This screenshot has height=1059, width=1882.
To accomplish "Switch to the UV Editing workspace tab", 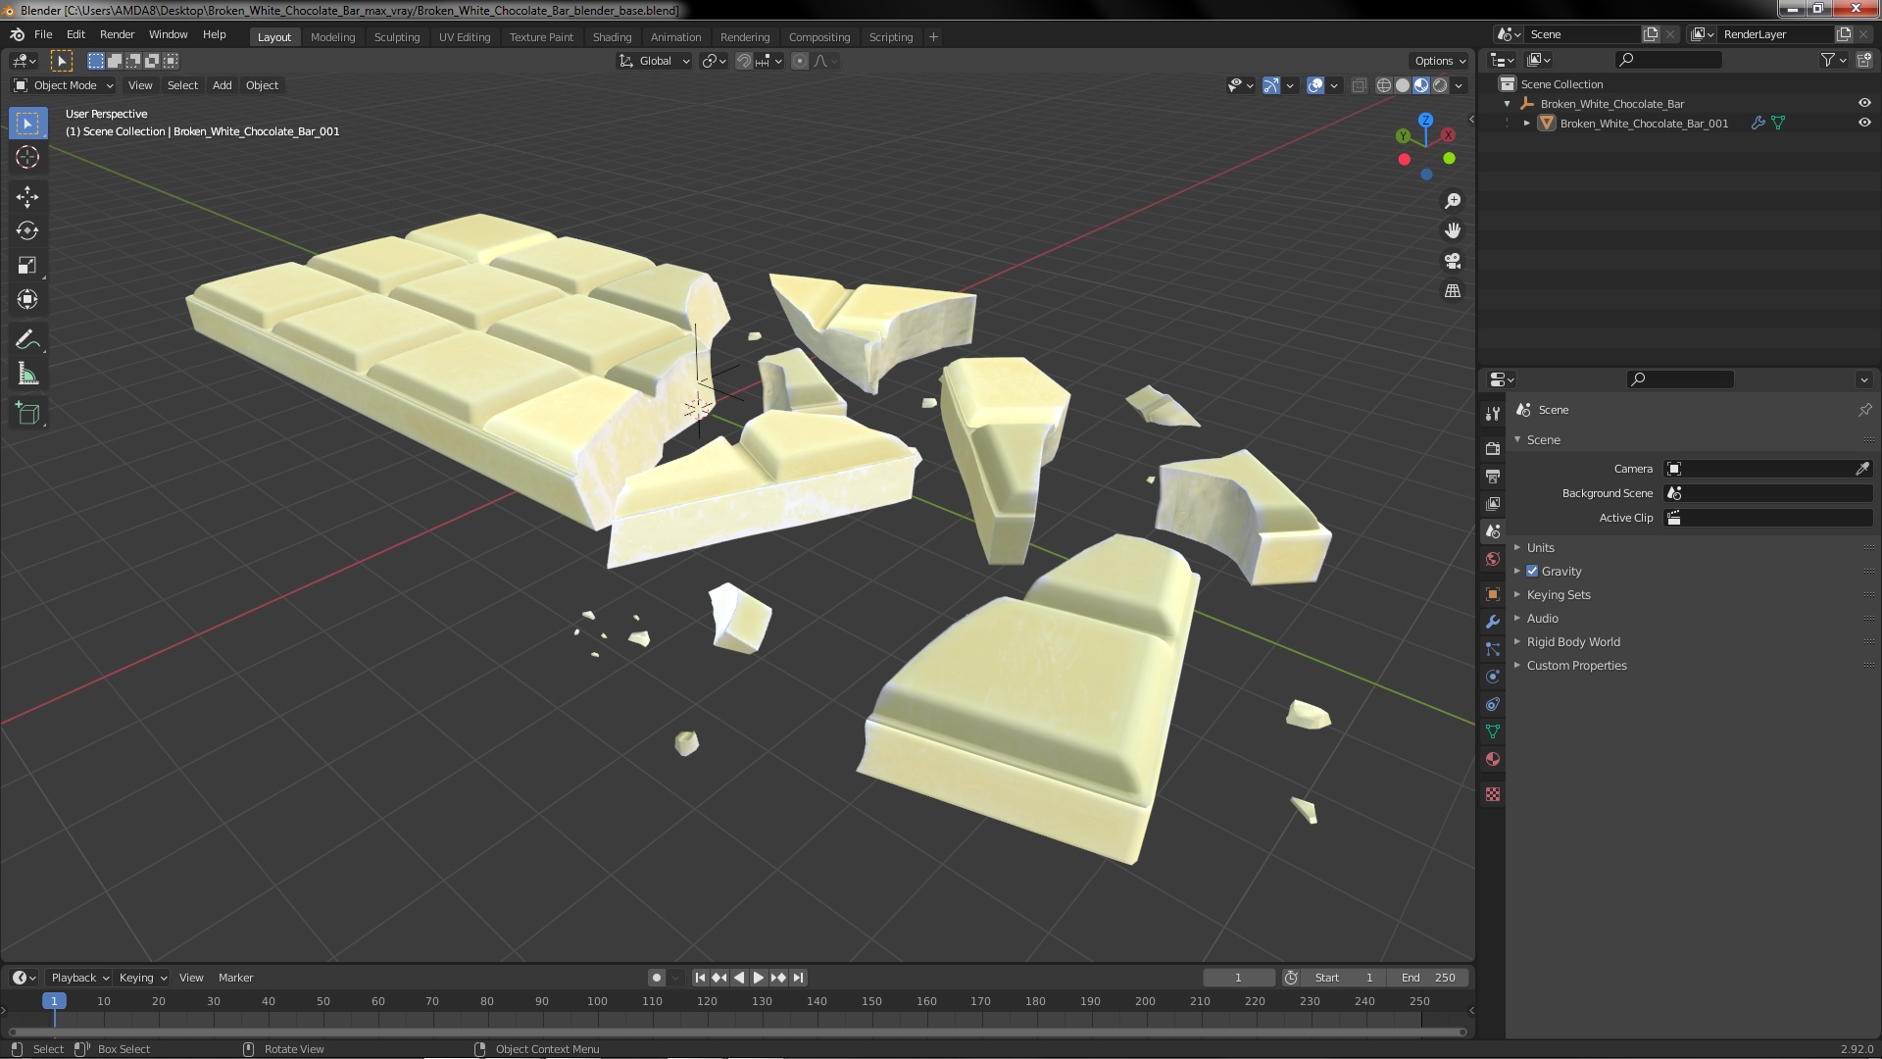I will click(465, 37).
